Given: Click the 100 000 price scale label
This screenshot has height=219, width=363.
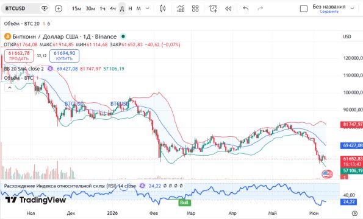Looking at the screenshot, I should [x=353, y=92].
